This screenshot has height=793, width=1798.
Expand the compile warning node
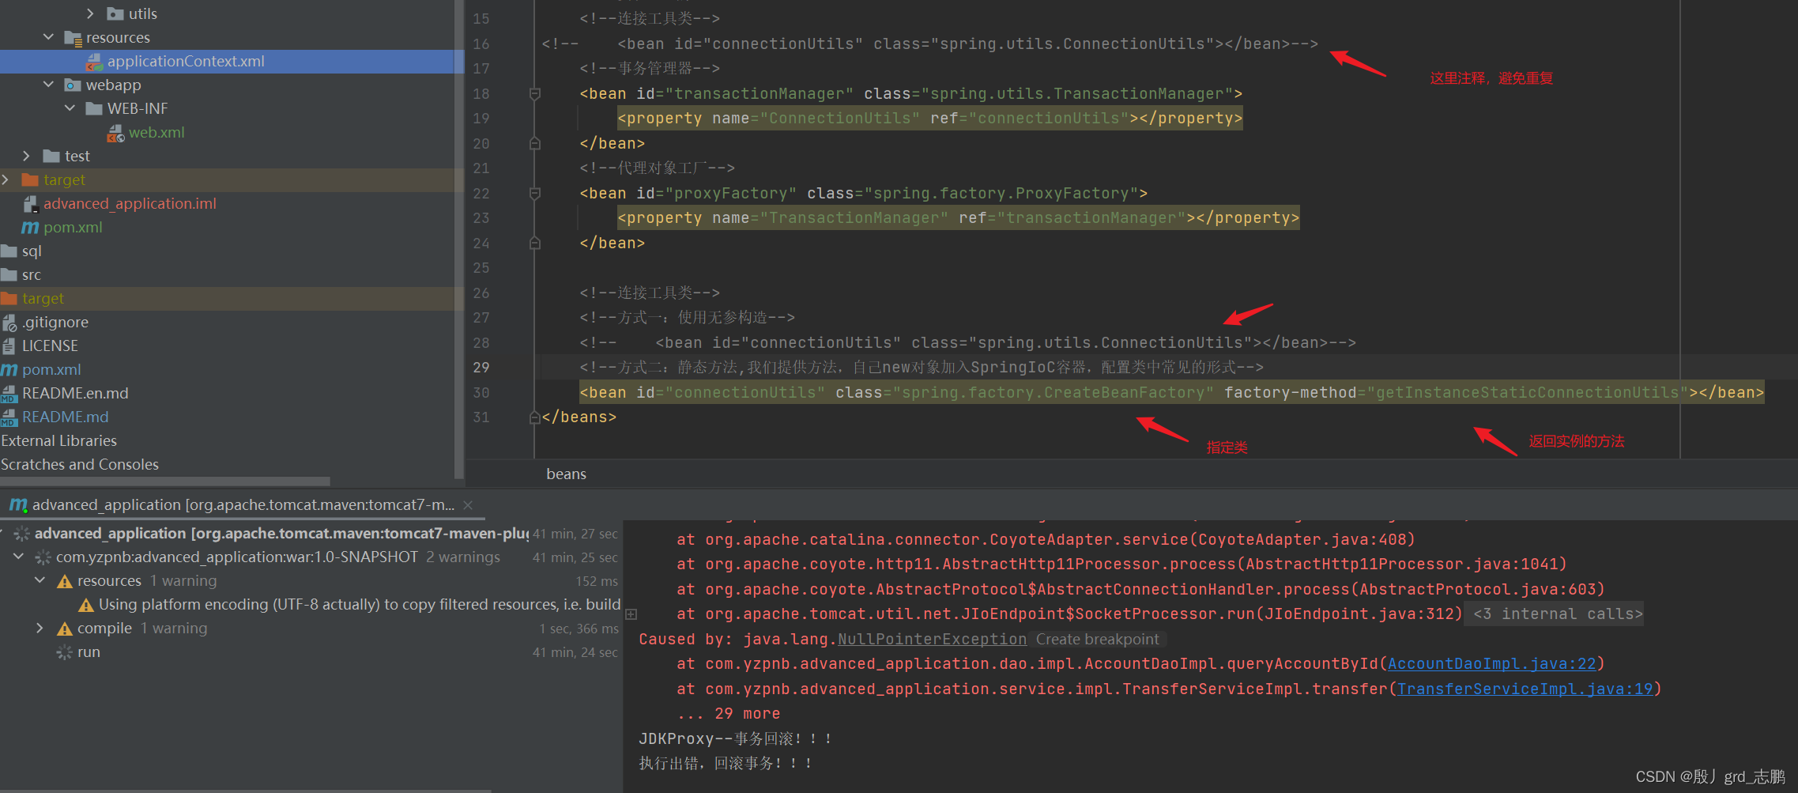[x=40, y=628]
